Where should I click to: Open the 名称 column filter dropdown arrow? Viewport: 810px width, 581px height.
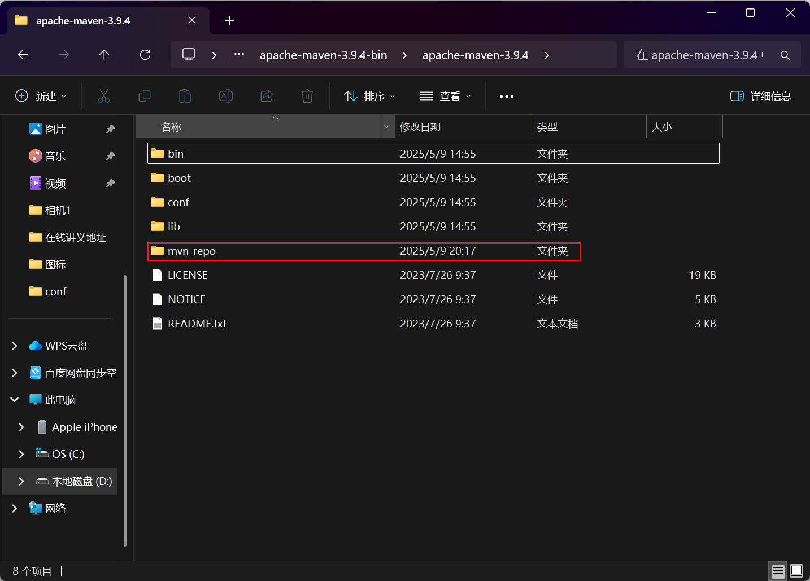click(x=387, y=127)
